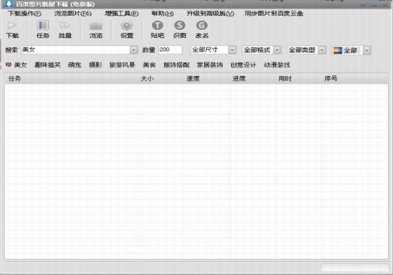Open the 升级到高级版(V) menu
The image size is (394, 275).
click(211, 14)
